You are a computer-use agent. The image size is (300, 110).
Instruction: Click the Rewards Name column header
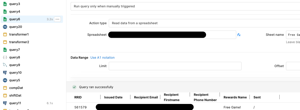[235, 97]
